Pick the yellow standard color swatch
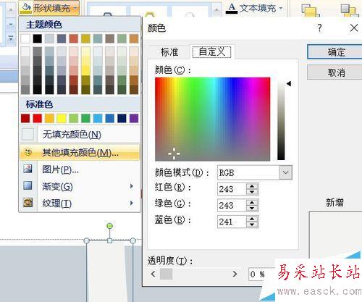The height and width of the screenshot is (302, 362). (x=62, y=119)
